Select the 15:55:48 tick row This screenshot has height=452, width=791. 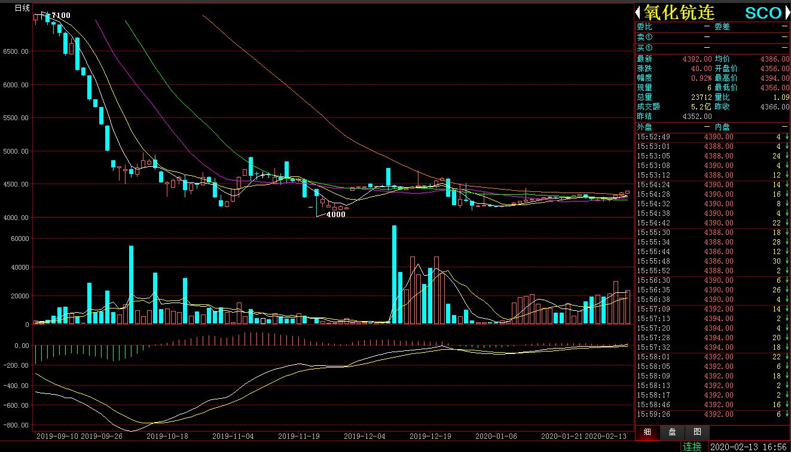pos(712,261)
